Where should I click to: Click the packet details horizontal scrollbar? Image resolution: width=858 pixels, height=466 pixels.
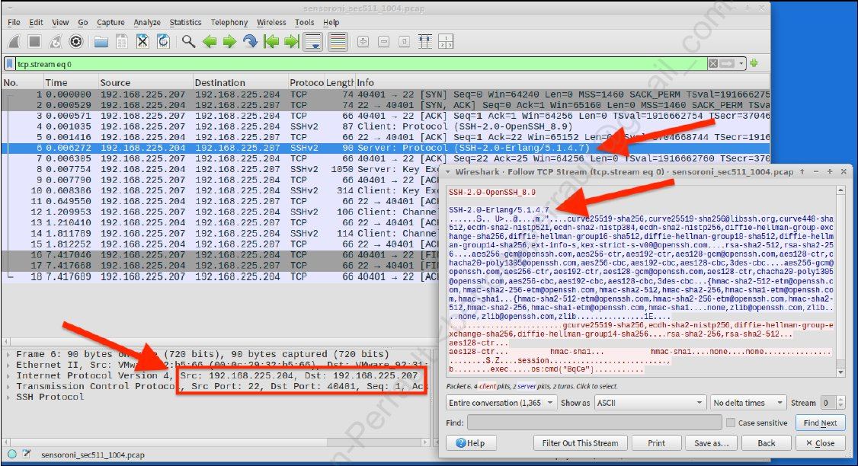click(216, 442)
